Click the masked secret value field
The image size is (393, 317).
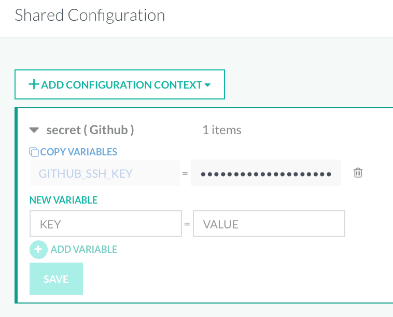266,173
